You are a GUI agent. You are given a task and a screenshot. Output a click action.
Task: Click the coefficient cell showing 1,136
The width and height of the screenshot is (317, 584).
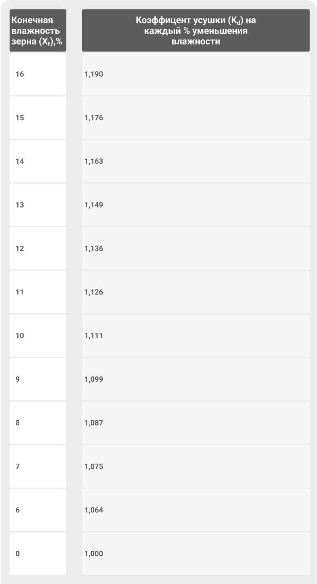pyautogui.click(x=195, y=249)
